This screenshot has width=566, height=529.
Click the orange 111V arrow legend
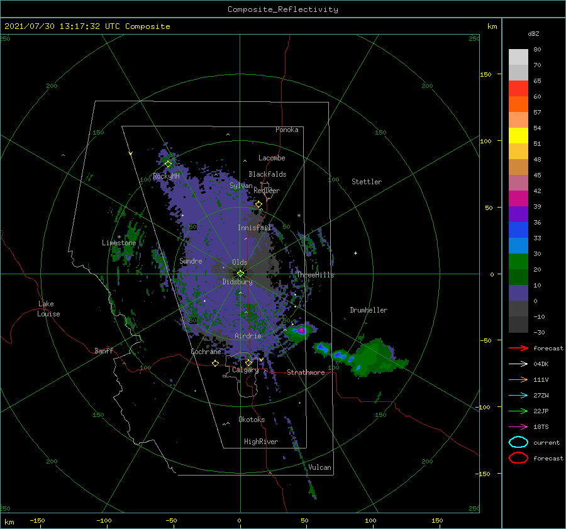tap(518, 379)
